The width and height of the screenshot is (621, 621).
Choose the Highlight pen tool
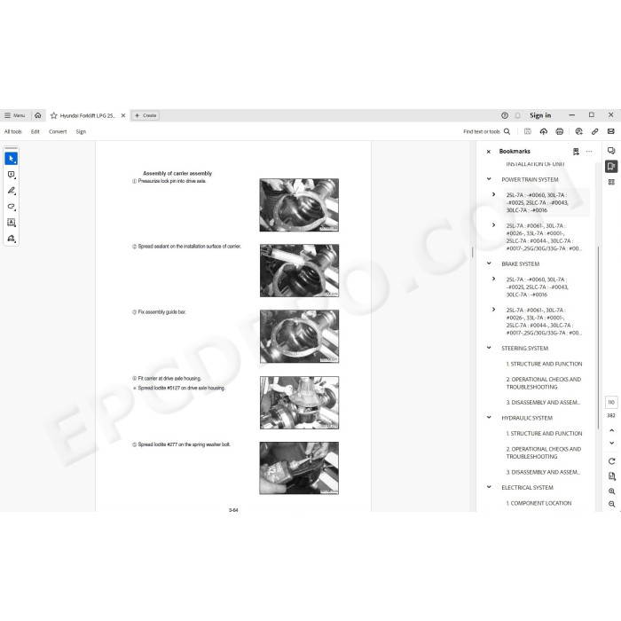[11, 191]
